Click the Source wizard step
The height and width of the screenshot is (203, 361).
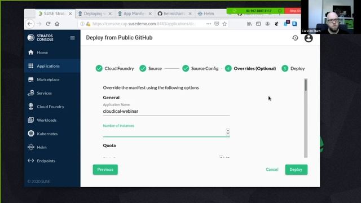coord(151,68)
